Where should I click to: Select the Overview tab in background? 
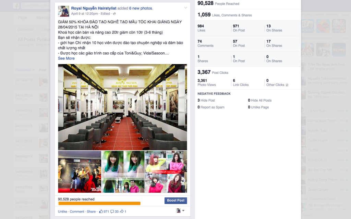tap(25, 29)
